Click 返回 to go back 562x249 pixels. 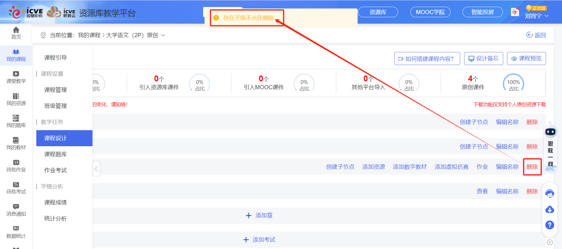pyautogui.click(x=536, y=35)
